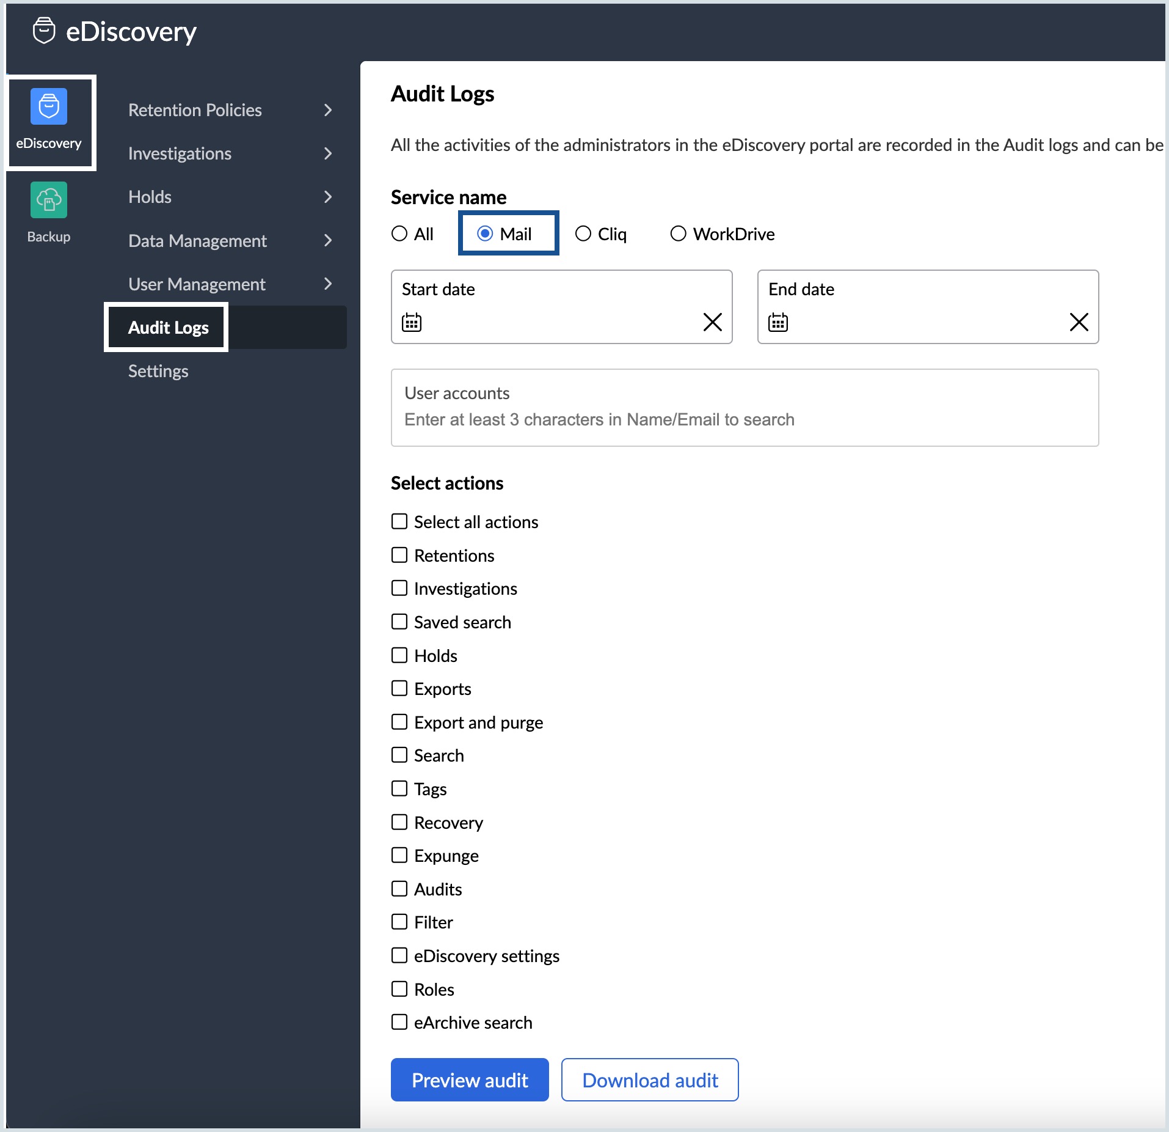Screen dimensions: 1169x1132
Task: Open the eDiscovery app icon in sidebar
Action: point(49,106)
